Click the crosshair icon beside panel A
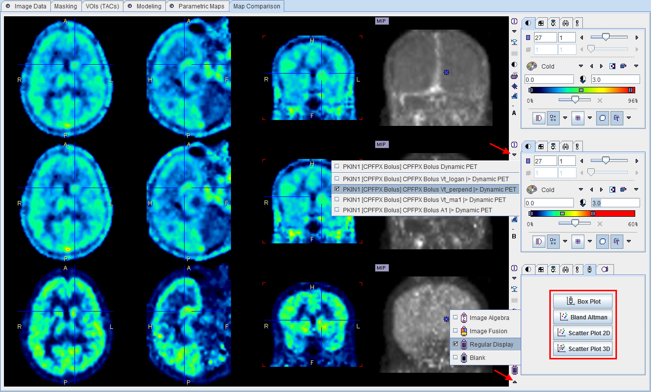651x392 pixels. (x=514, y=85)
